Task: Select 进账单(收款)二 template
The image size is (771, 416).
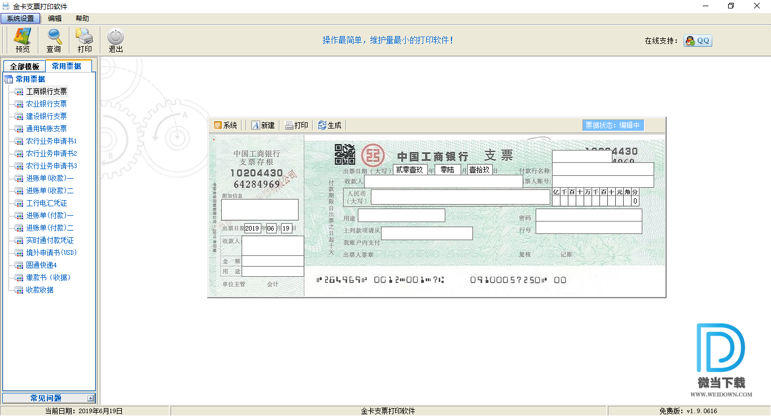Action: point(50,191)
